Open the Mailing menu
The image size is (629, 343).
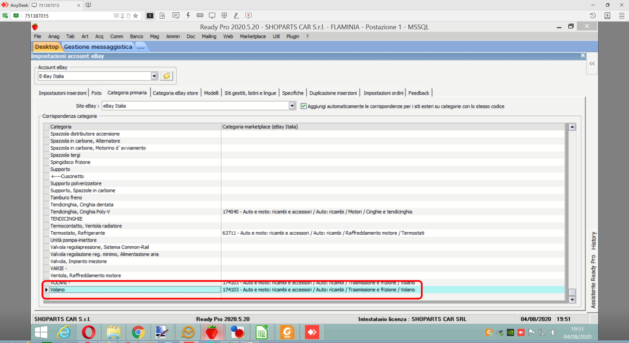209,36
